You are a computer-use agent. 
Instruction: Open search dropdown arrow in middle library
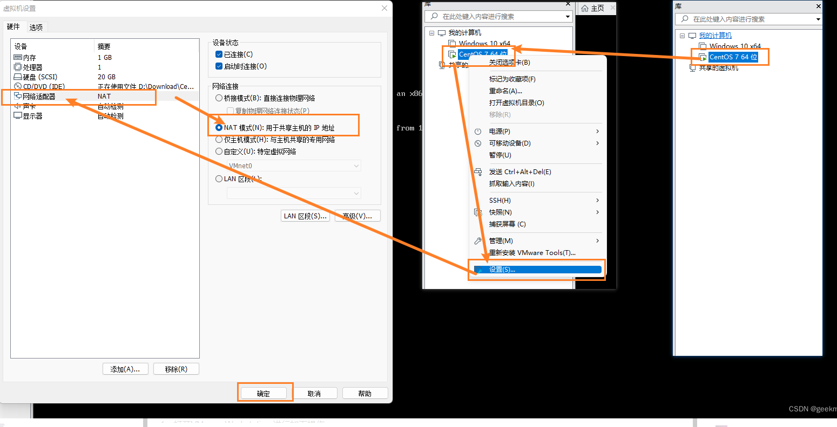coord(568,17)
